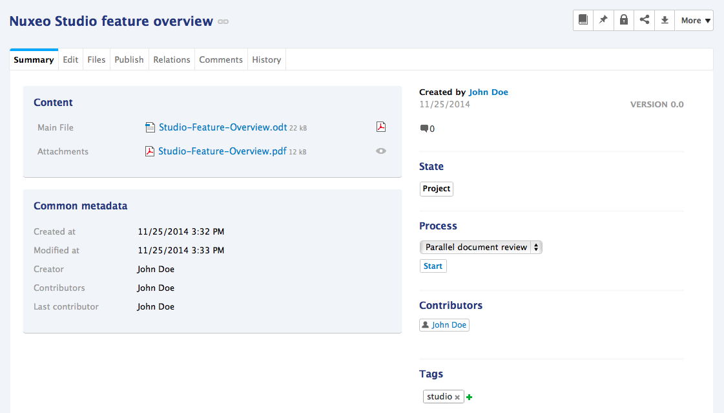Click the Creator value John Doe

(156, 269)
